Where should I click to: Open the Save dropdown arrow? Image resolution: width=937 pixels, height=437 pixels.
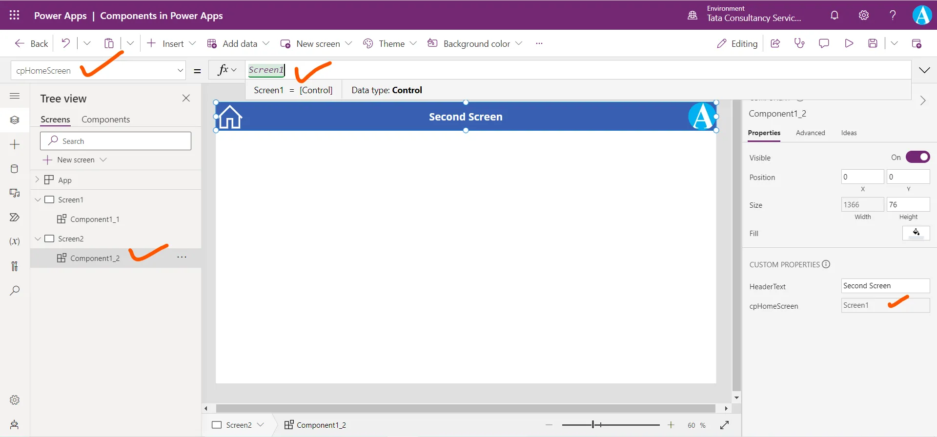click(894, 43)
